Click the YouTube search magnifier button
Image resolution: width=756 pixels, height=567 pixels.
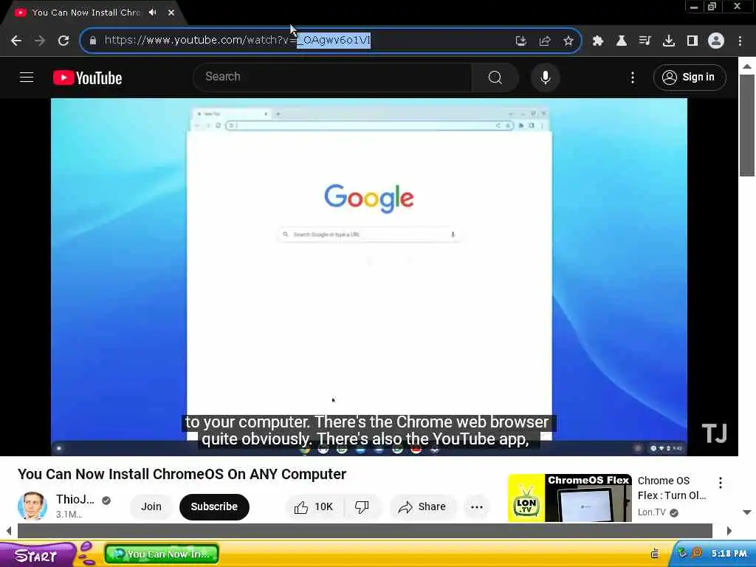495,77
